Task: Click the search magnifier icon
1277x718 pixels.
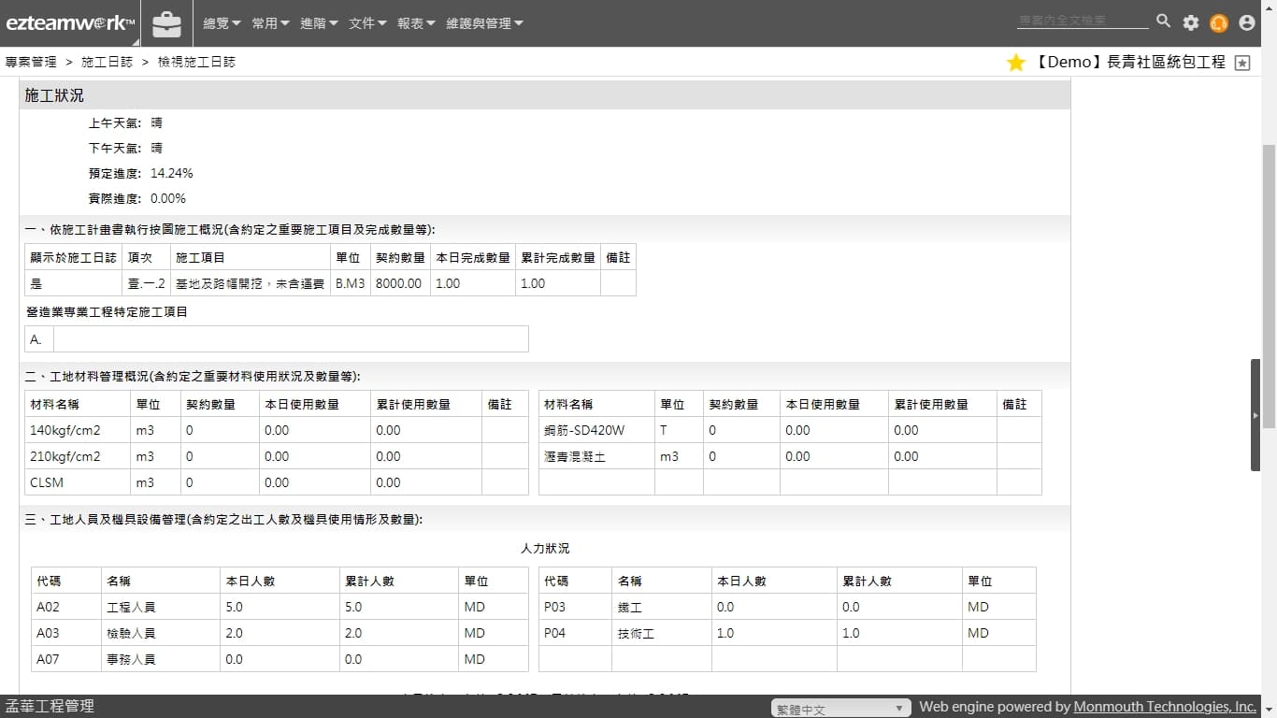Action: tap(1163, 22)
